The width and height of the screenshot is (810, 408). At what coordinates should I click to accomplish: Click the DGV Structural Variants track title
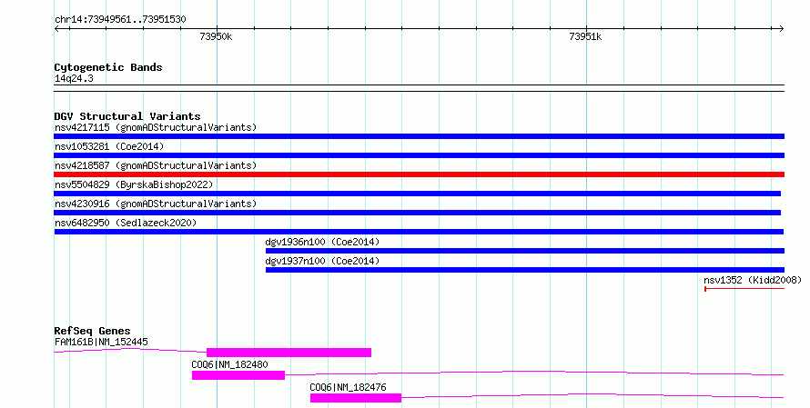pyautogui.click(x=127, y=116)
